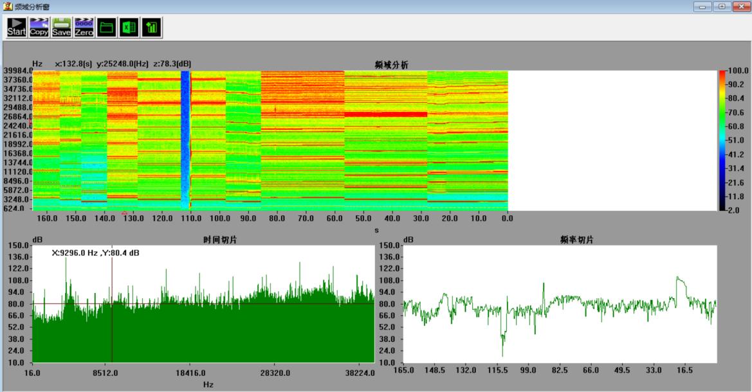
Task: Open a file using the green folder icon
Action: [107, 27]
